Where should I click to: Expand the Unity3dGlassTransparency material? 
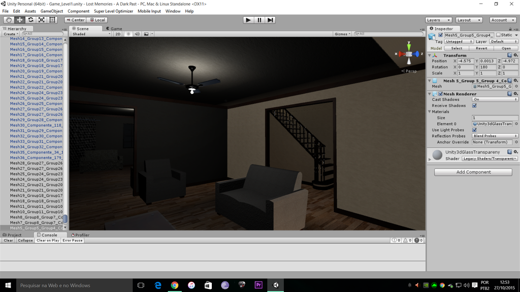tap(430, 159)
